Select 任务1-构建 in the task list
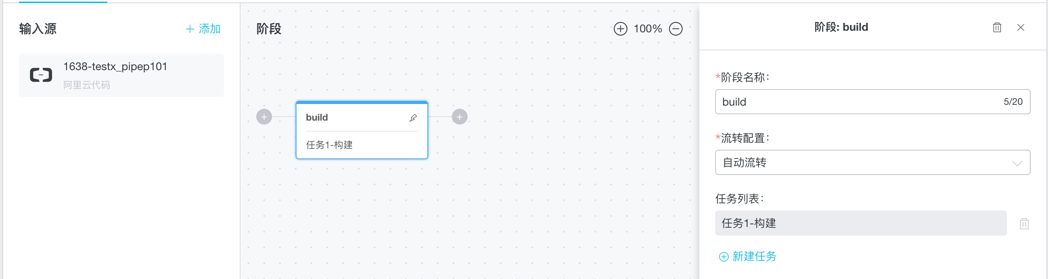The image size is (1048, 279). pos(860,223)
